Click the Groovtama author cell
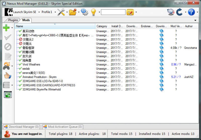The width and height of the screenshot is (201, 140). tap(190, 48)
